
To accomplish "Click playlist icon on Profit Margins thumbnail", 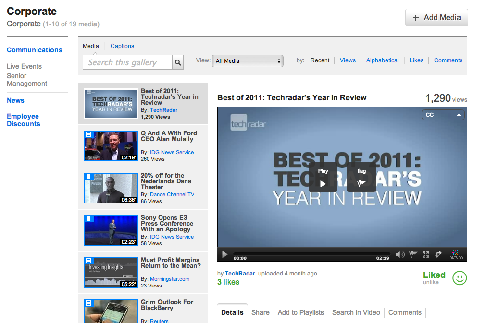I will 88,261.
